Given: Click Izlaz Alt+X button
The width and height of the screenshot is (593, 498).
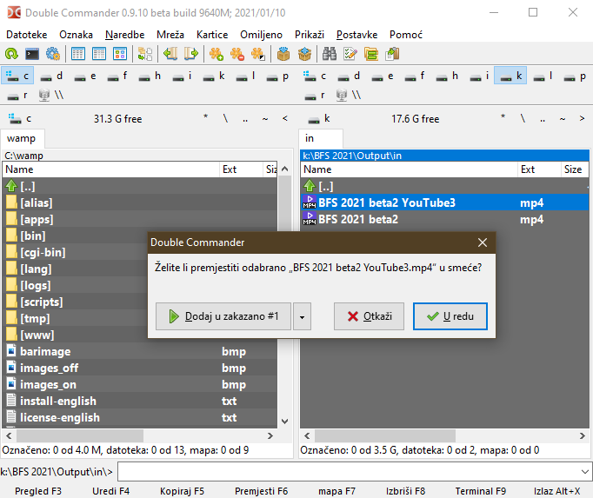Looking at the screenshot, I should click(556, 491).
